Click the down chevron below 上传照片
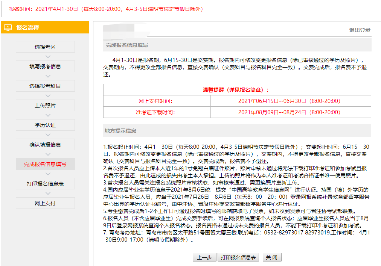The image size is (381, 266). pos(47,115)
